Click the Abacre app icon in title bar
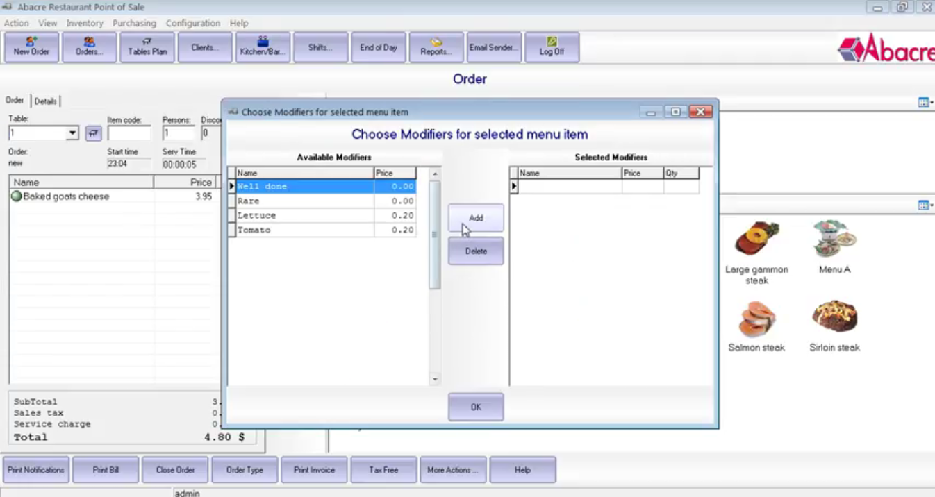Image resolution: width=935 pixels, height=497 pixels. pyautogui.click(x=7, y=6)
